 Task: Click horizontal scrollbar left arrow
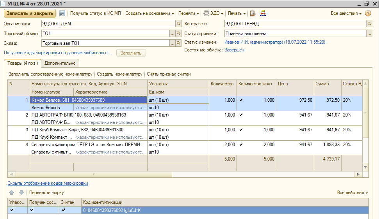(x=11, y=174)
